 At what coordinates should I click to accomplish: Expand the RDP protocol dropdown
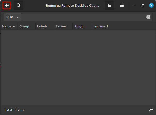click(x=13, y=17)
